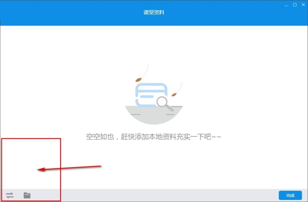Screen dimensions: 308x202
Task: Click the blue card in the illustration
Action: click(x=151, y=95)
